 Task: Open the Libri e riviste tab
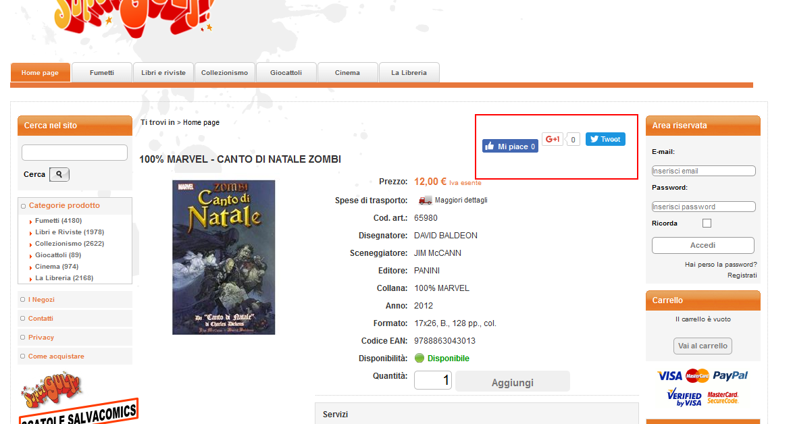[x=163, y=73]
